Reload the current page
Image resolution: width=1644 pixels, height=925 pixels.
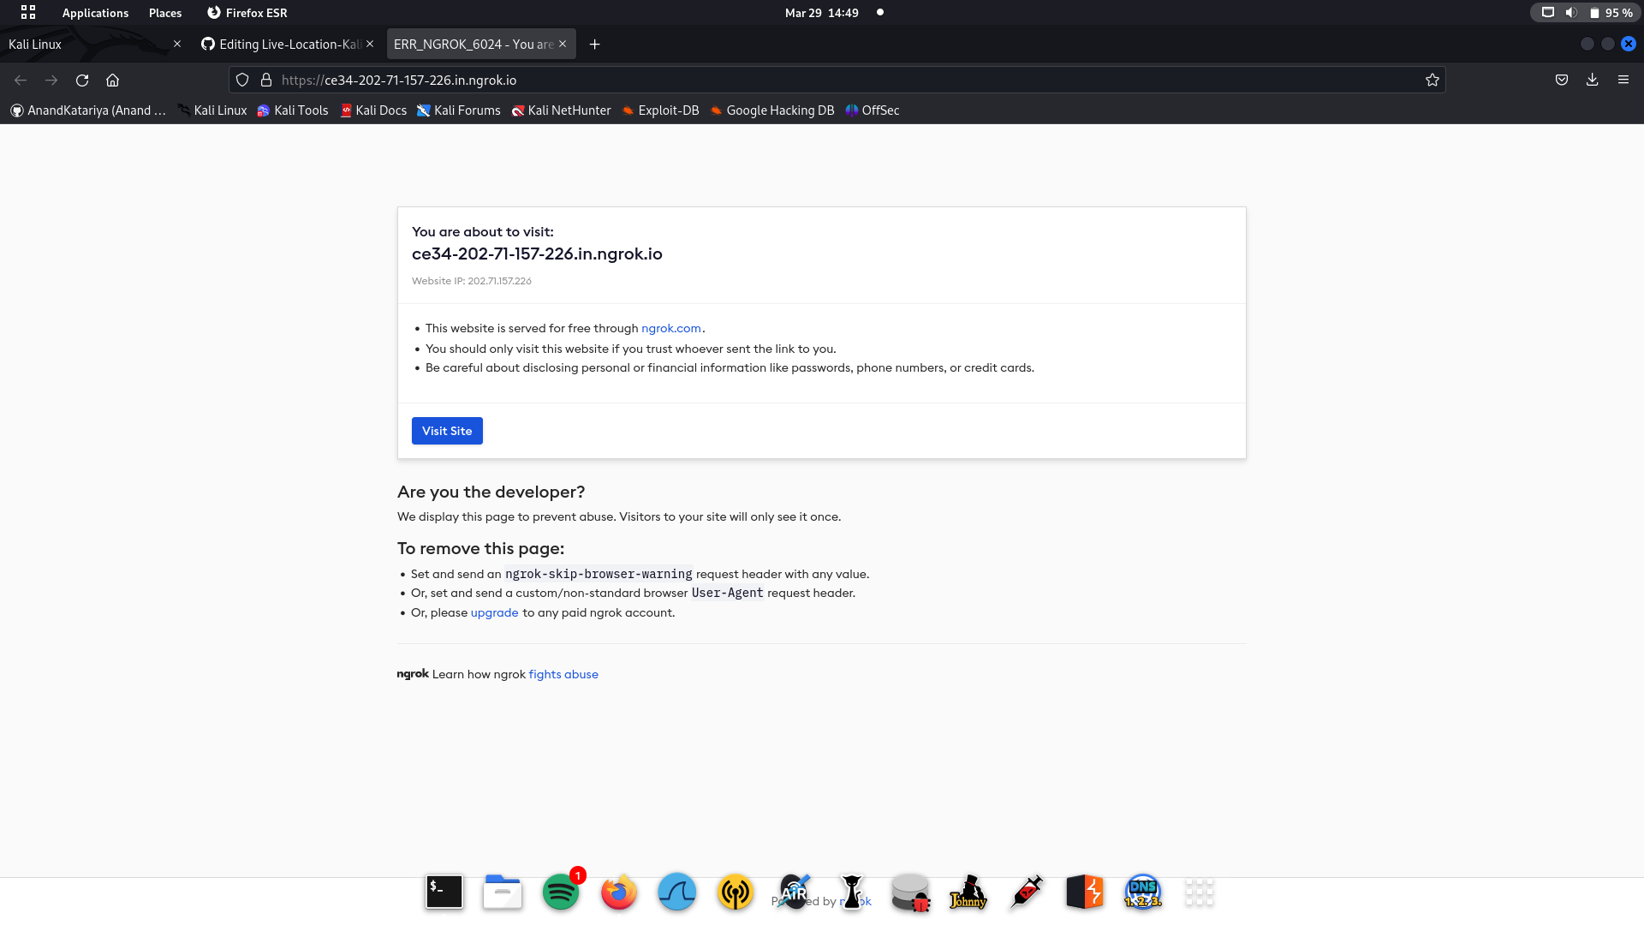82,80
